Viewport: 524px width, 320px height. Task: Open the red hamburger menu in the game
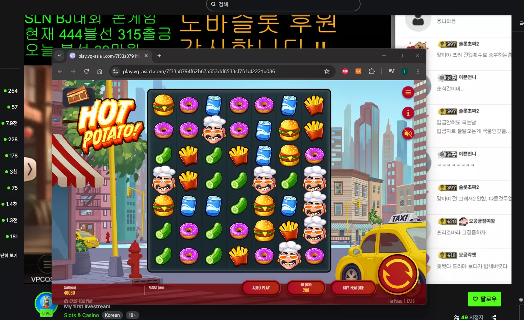408,93
